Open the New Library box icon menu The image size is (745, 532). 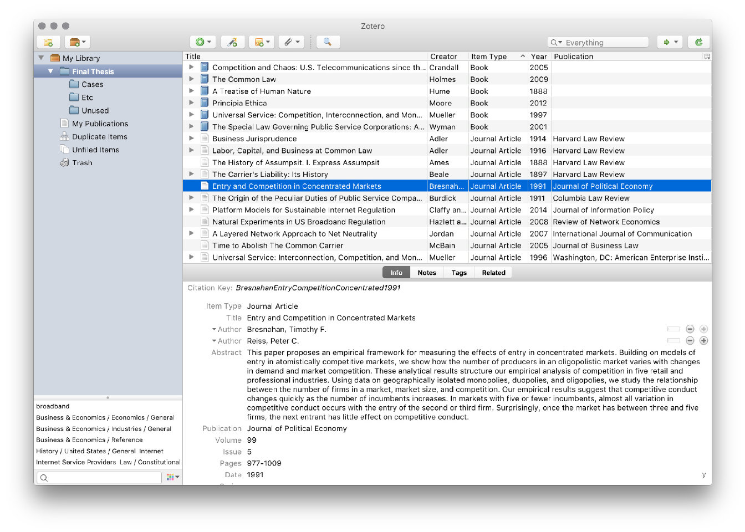(77, 42)
